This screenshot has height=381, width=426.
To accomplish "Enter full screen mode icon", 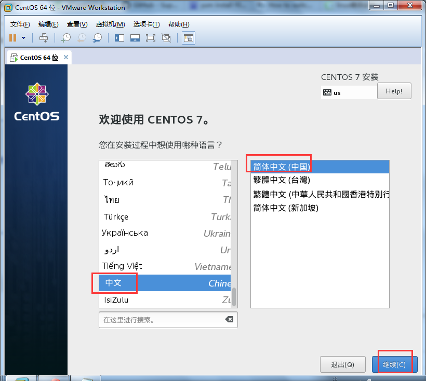I will [x=151, y=38].
